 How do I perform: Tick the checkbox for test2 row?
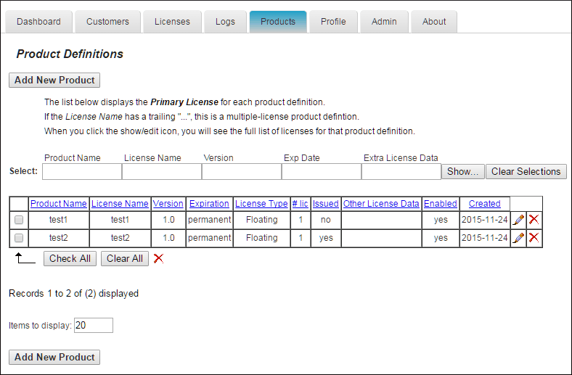pos(19,238)
